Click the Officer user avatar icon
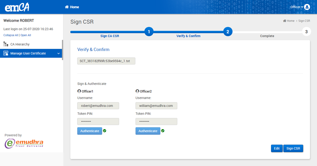The width and height of the screenshot is (317, 166). pos(307,7)
